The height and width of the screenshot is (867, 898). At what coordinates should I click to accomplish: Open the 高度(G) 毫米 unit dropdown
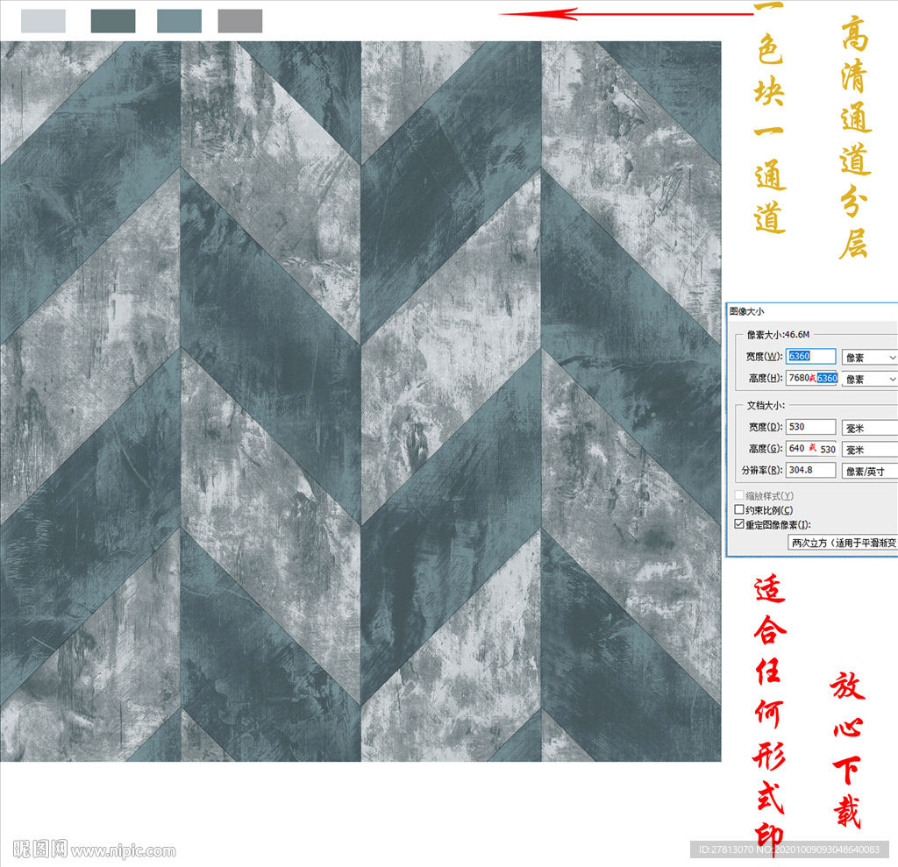(869, 450)
